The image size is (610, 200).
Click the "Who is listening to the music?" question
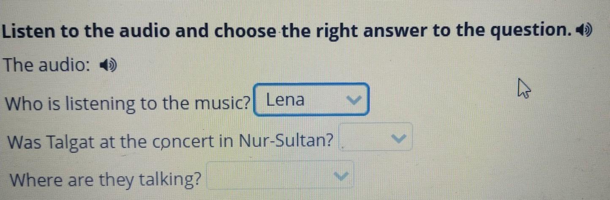[x=127, y=104]
